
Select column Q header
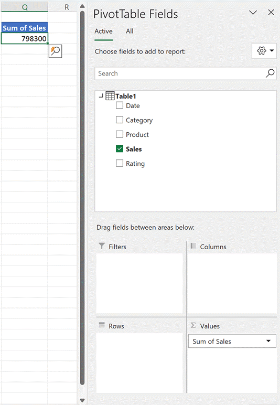25,7
